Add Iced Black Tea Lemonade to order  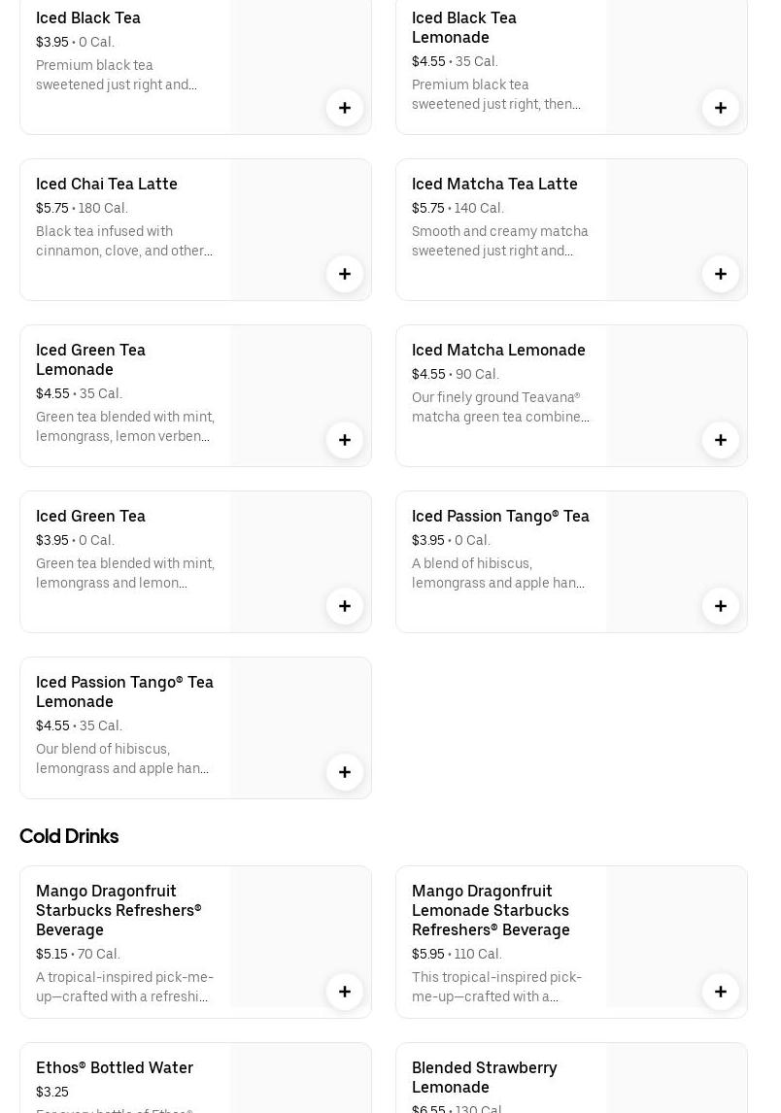721,108
